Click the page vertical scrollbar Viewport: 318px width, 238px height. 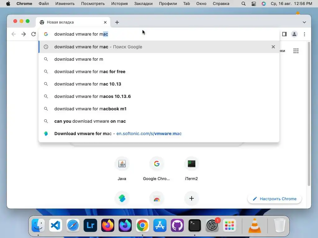pos(309,114)
